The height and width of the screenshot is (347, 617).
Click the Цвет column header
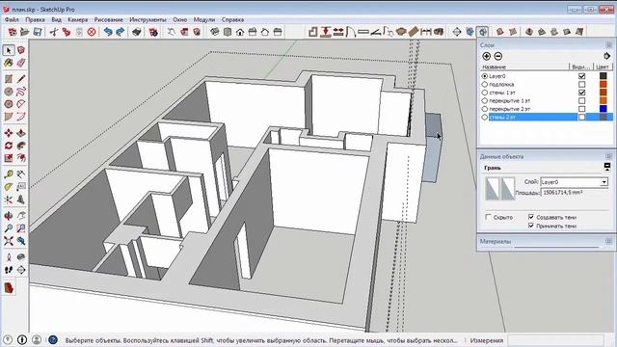click(x=603, y=67)
